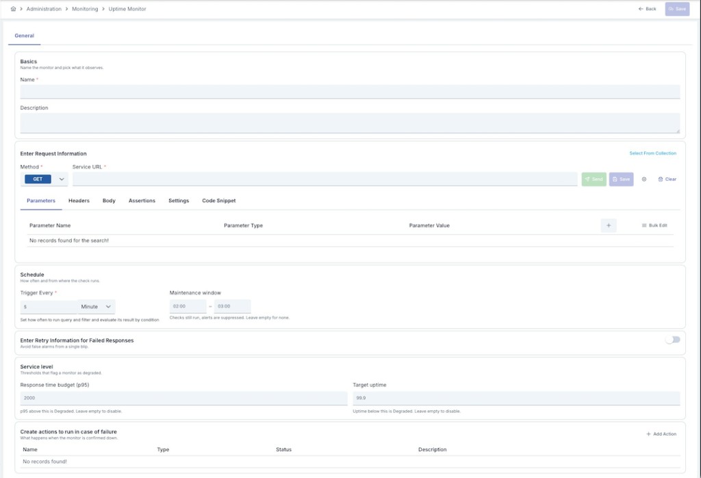Set maintenance window start time 02:00

[188, 307]
